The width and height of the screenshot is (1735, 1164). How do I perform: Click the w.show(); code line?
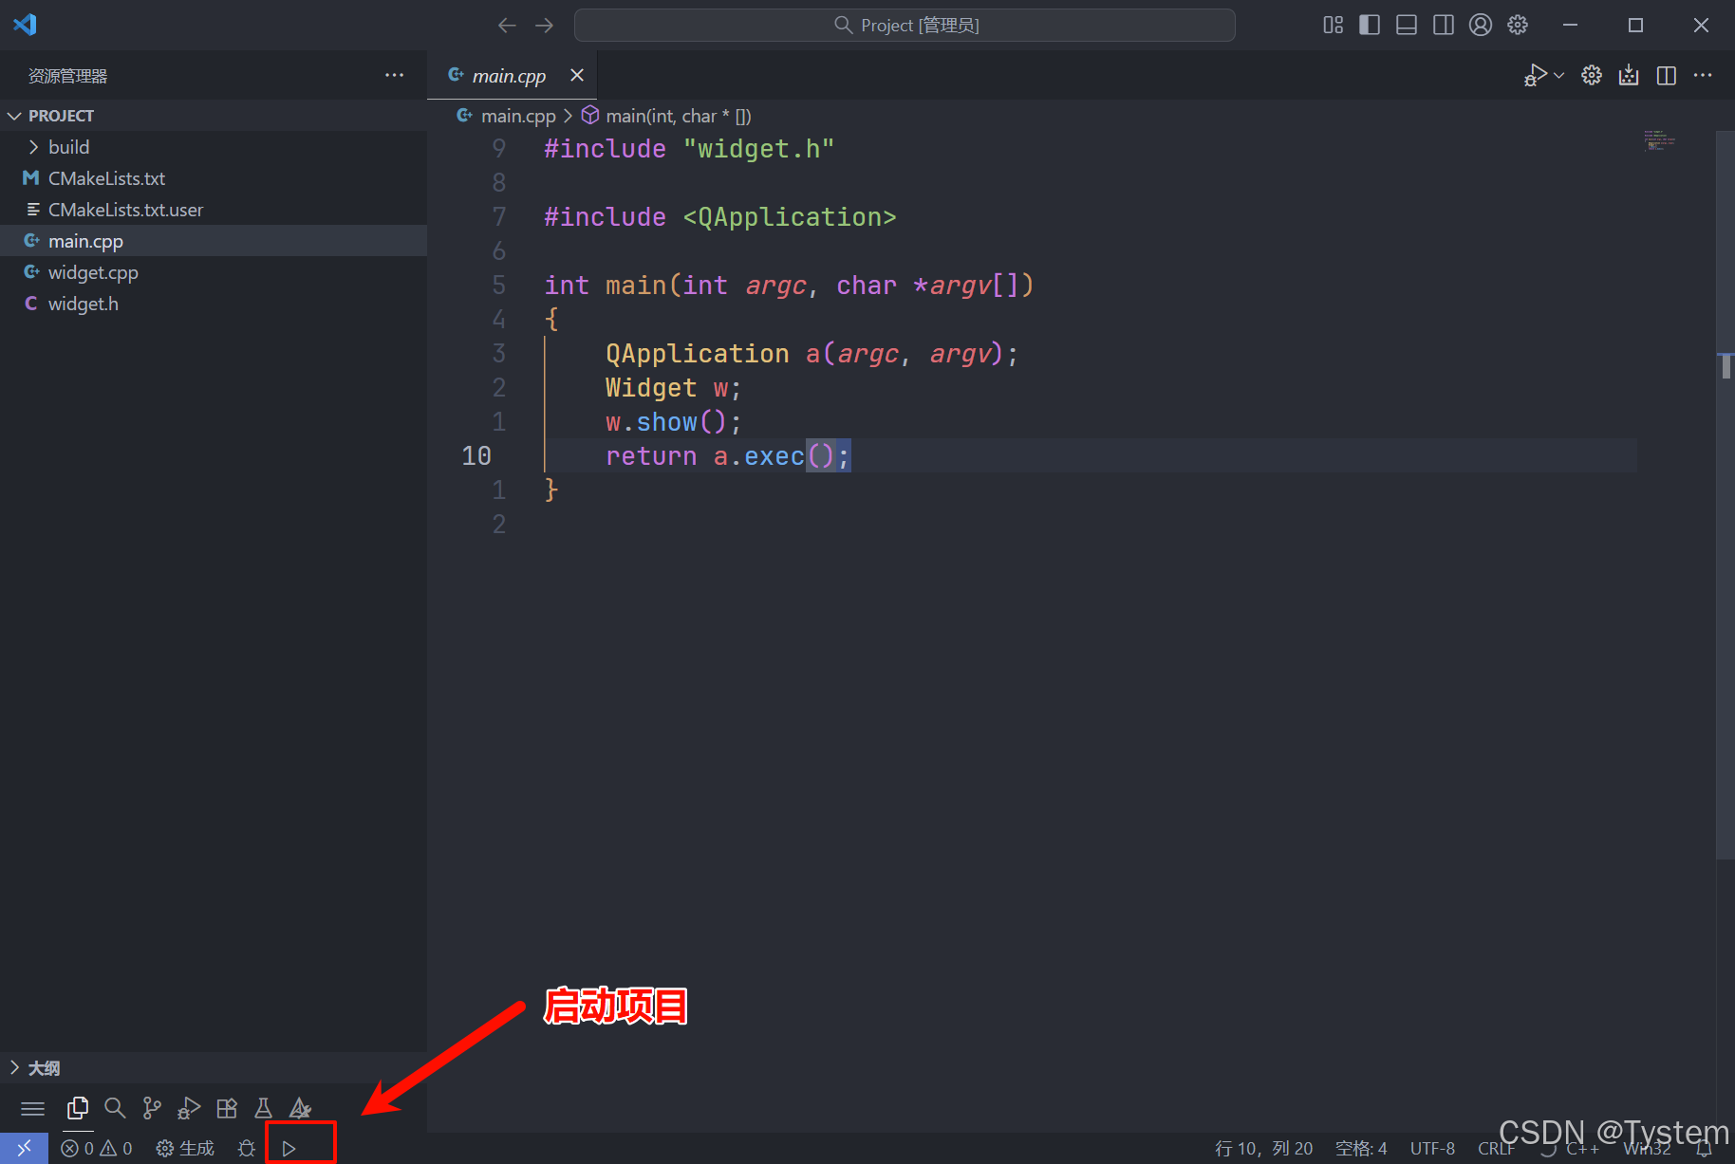[x=673, y=422]
